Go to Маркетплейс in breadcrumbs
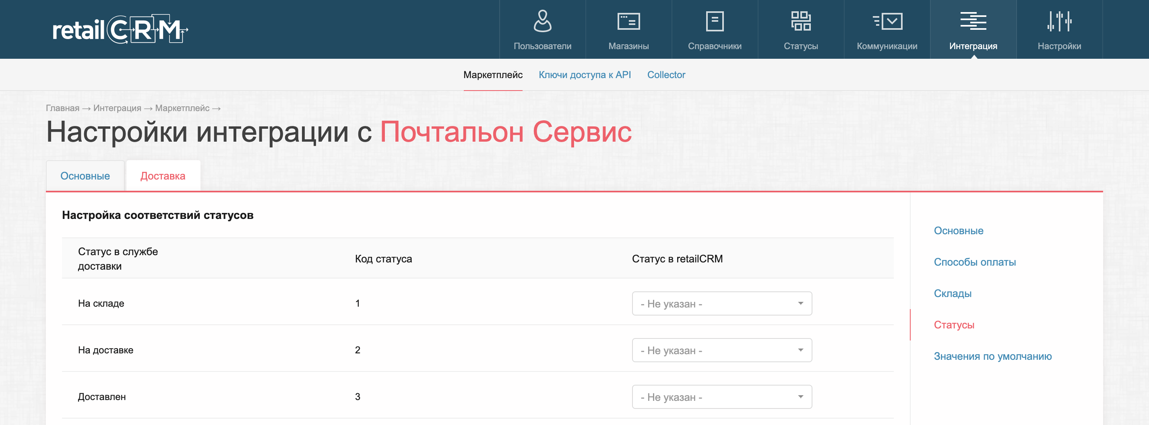1149x425 pixels. (182, 108)
